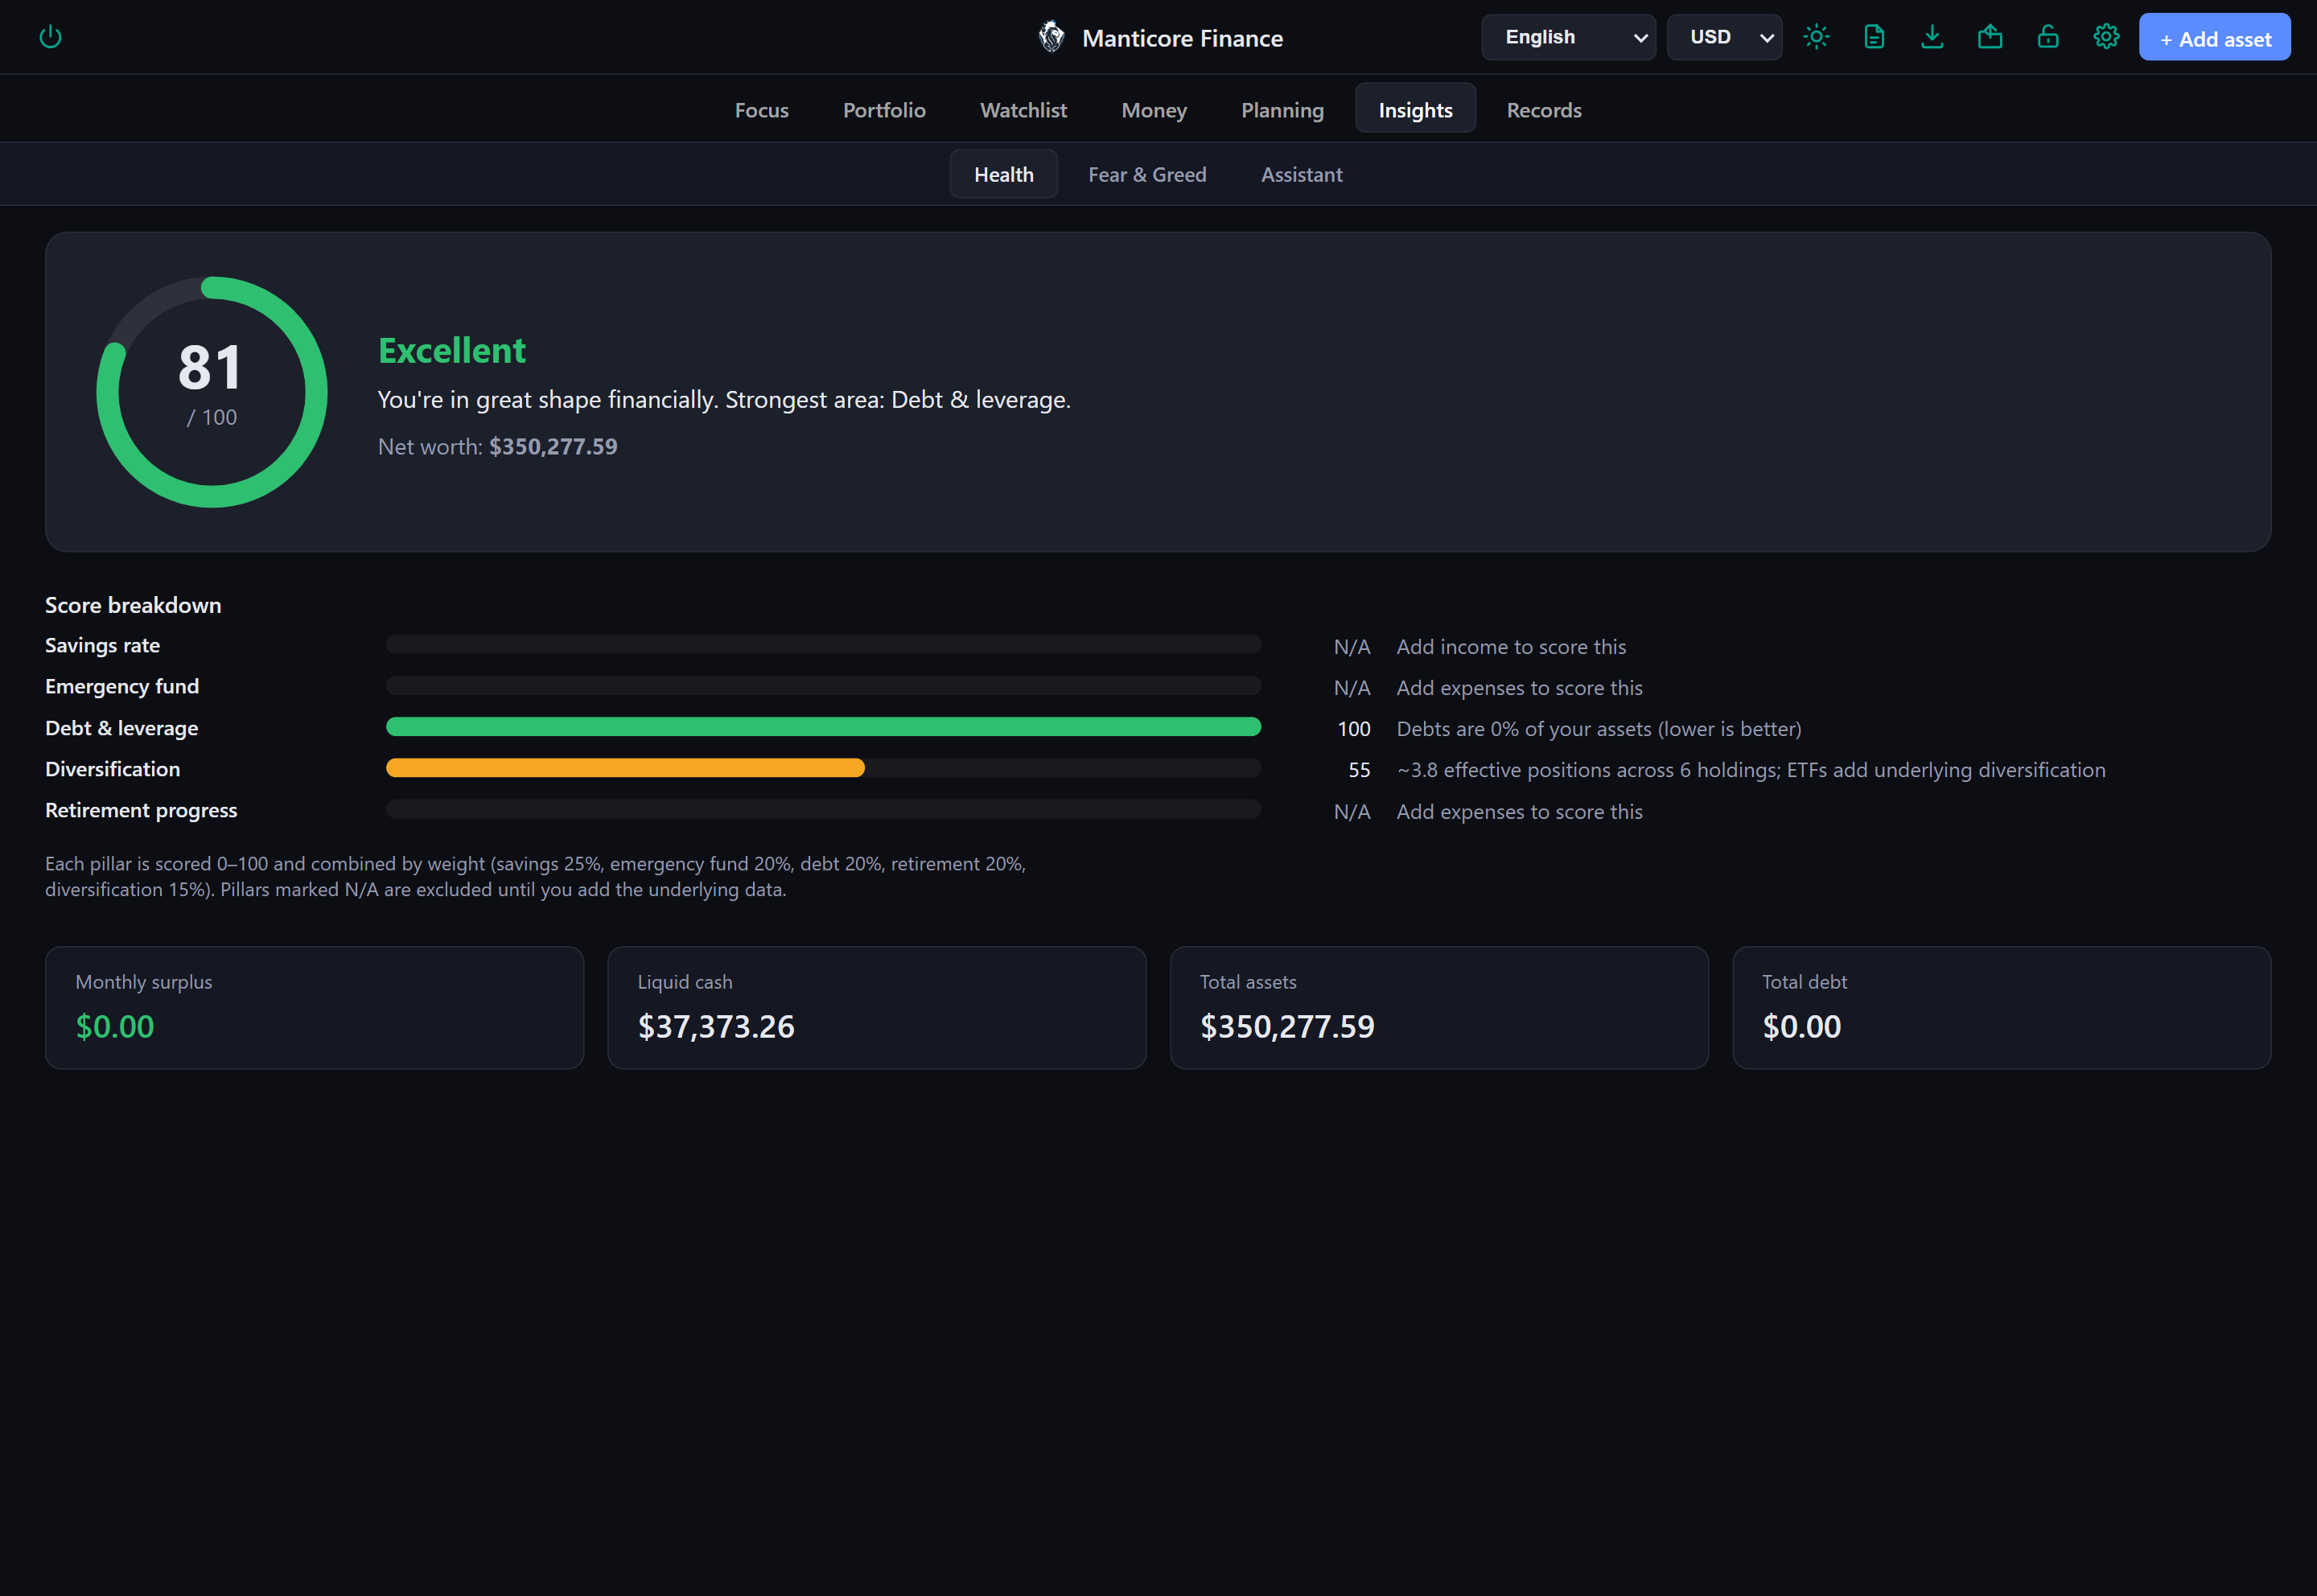Click the Total assets card

[x=1439, y=1008]
